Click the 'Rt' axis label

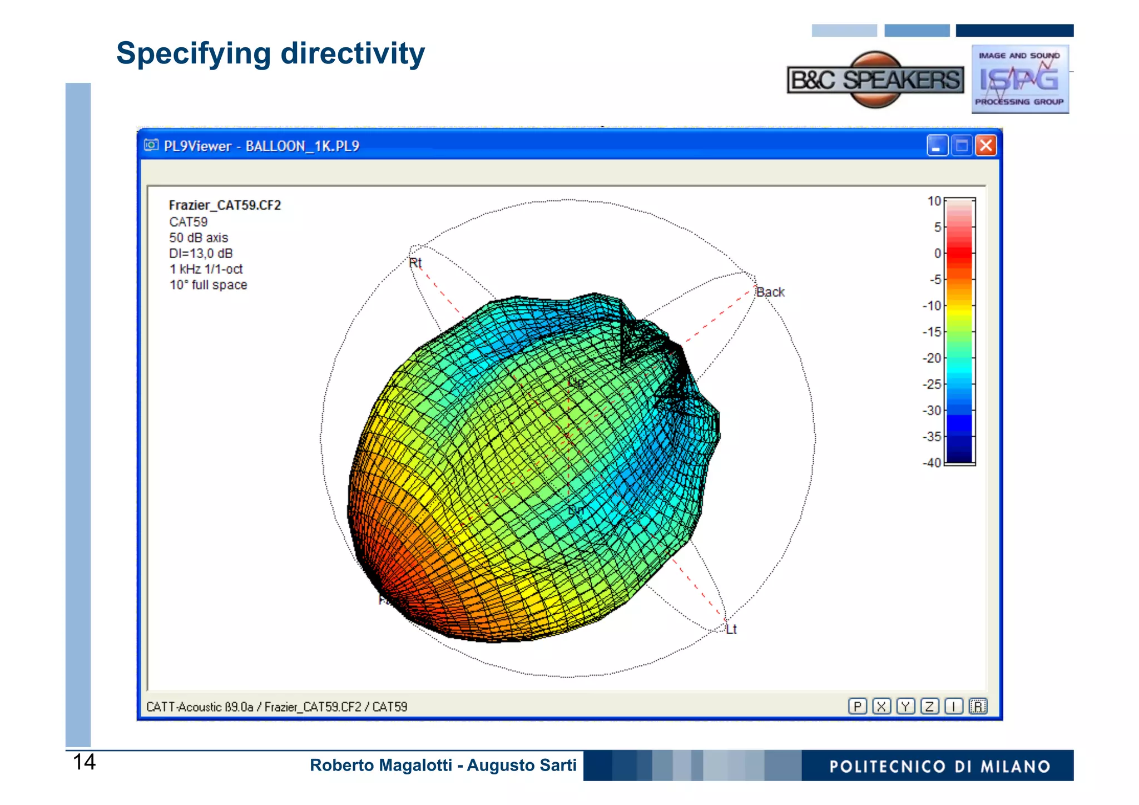pos(415,263)
